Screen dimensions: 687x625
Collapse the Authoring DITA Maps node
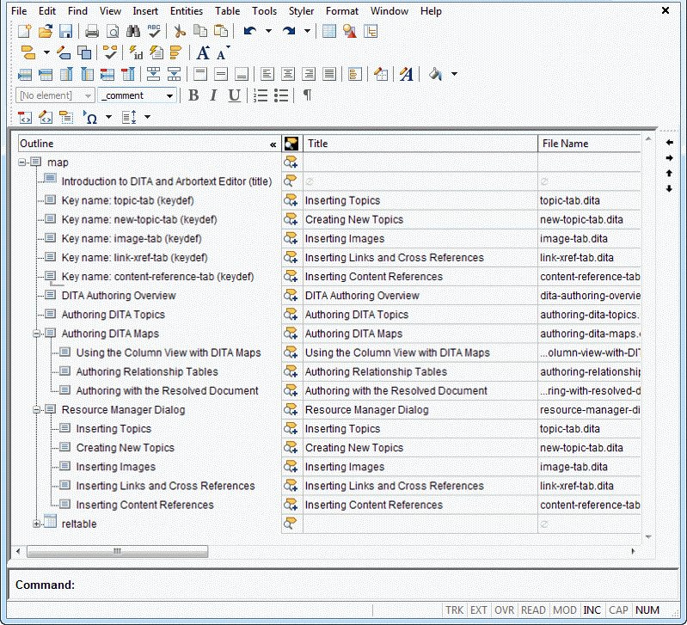(x=37, y=334)
